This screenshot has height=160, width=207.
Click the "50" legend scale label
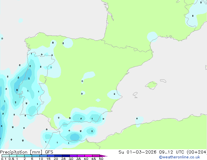pos(101,159)
